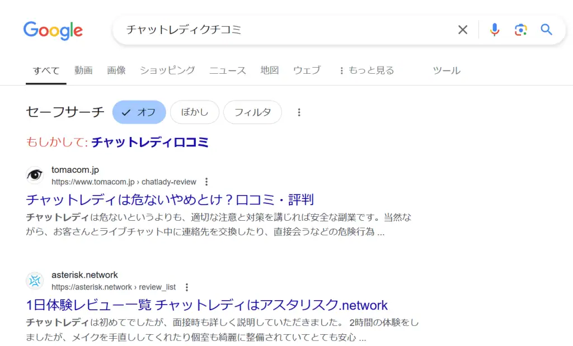Click the asterisk.network favicon

pos(35,281)
